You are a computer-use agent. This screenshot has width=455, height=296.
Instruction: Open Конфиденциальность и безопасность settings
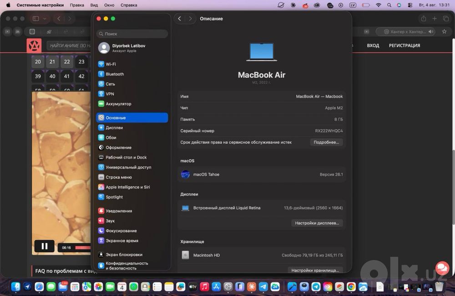tap(132, 265)
